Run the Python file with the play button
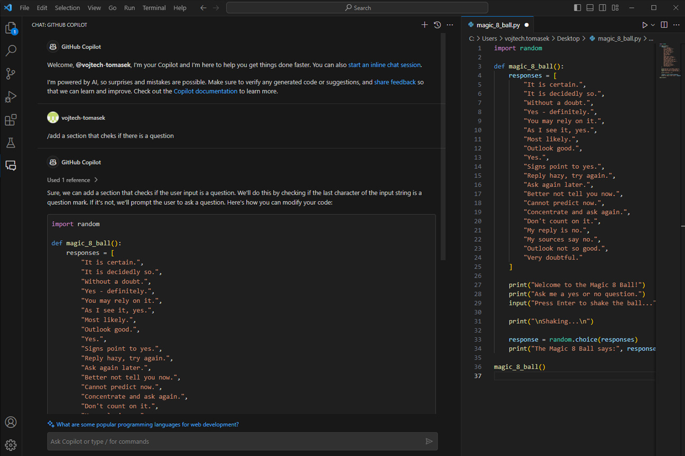This screenshot has height=456, width=685. [x=644, y=25]
